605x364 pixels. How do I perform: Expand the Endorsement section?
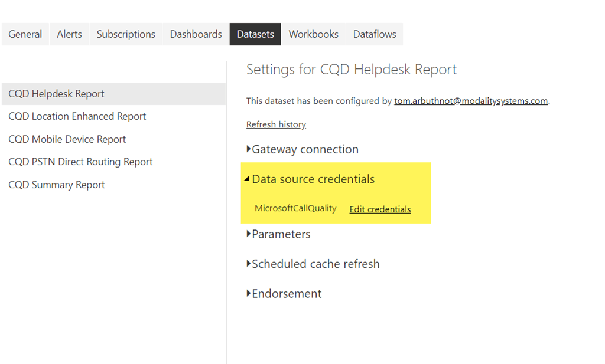coord(286,294)
